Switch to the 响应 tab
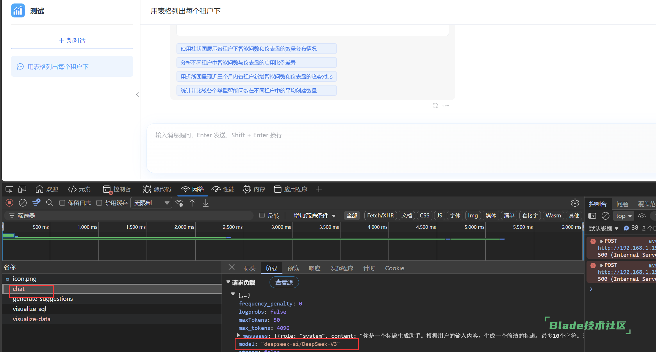The height and width of the screenshot is (352, 656). tap(314, 268)
